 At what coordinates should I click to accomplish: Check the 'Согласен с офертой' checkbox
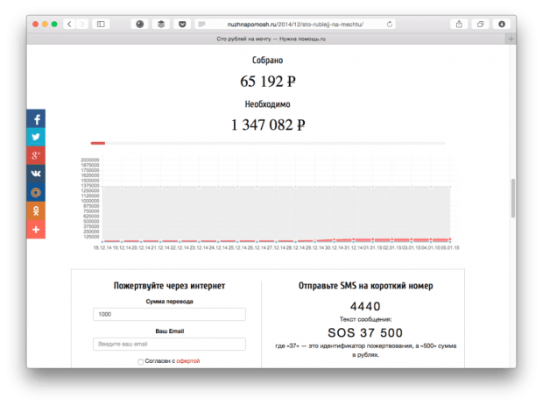pos(141,361)
